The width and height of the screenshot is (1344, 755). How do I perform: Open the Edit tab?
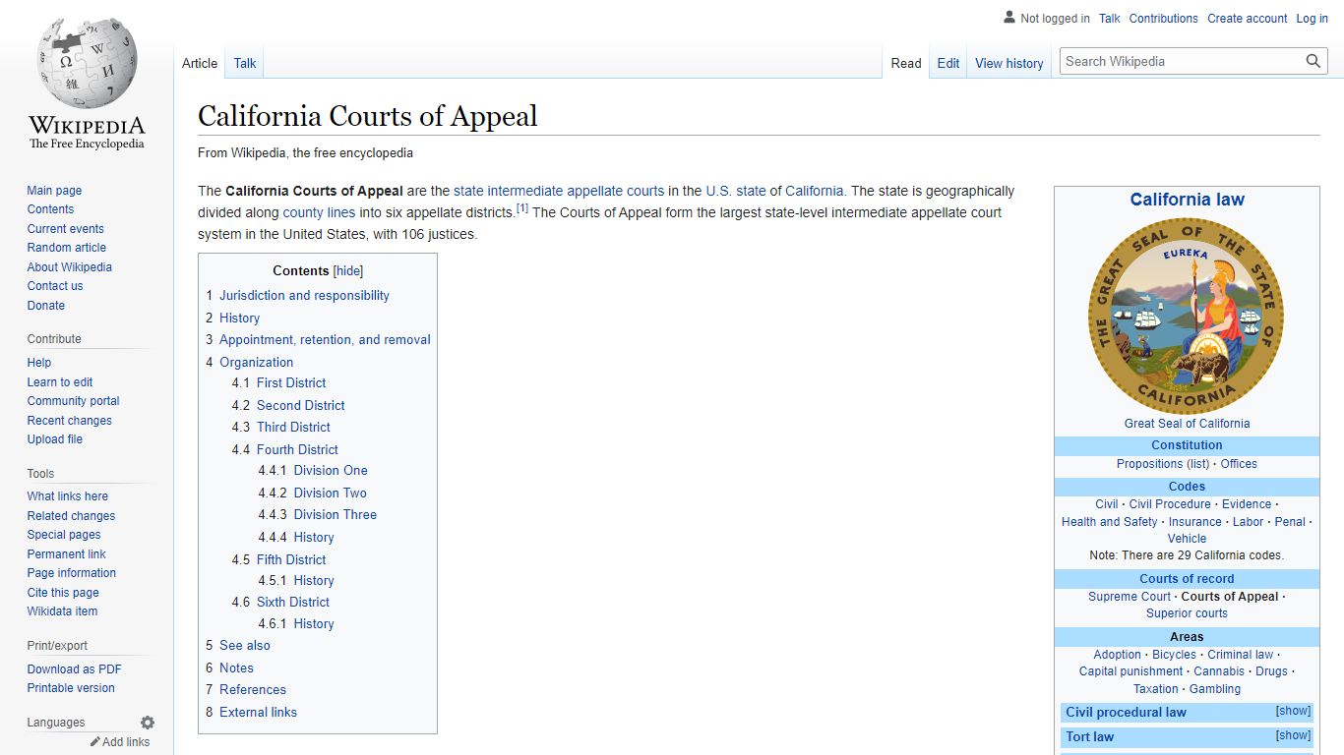pyautogui.click(x=948, y=63)
